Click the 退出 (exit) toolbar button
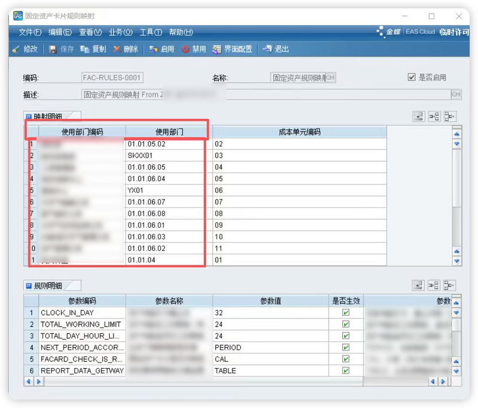This screenshot has height=408, width=478. pyautogui.click(x=276, y=49)
